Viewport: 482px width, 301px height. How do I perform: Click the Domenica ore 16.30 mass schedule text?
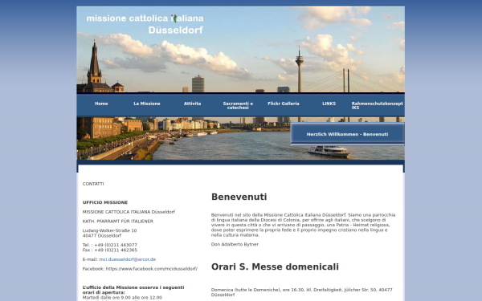tap(301, 292)
